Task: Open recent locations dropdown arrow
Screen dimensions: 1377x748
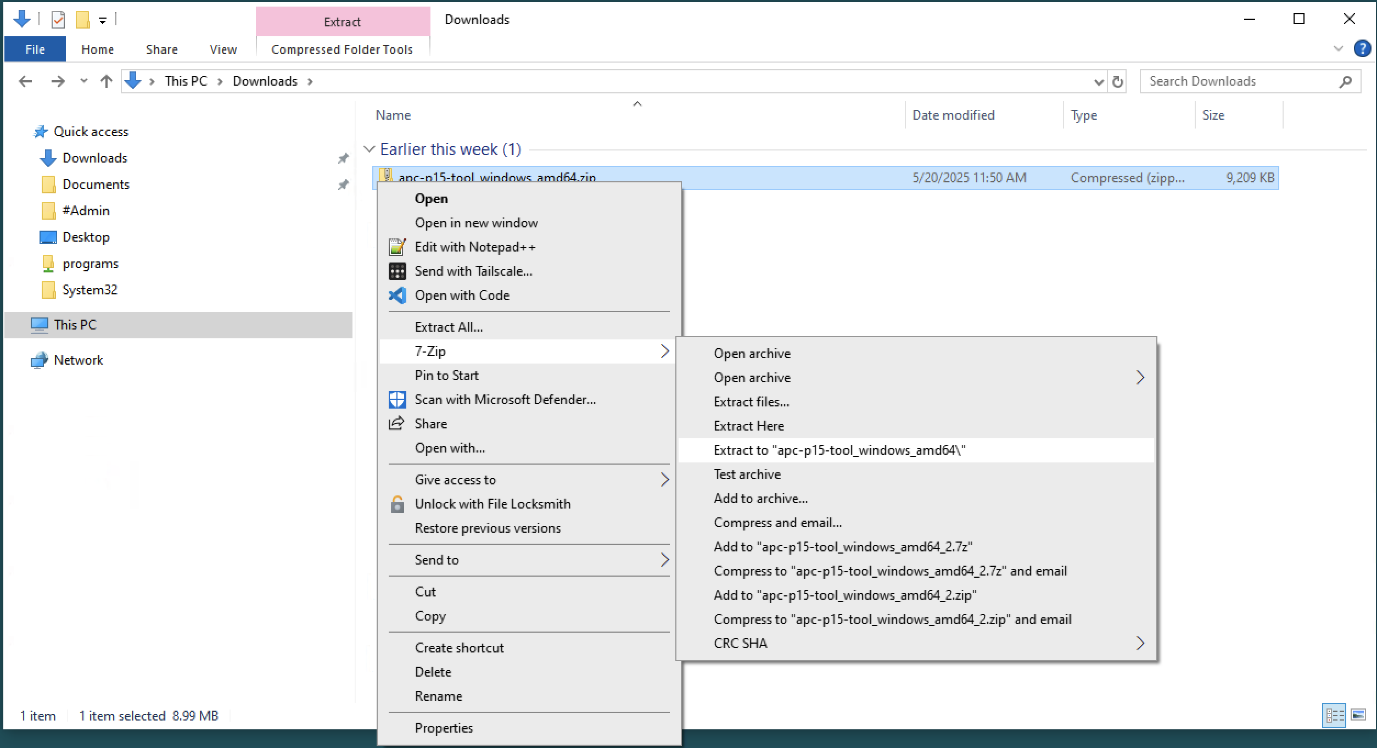Action: pos(83,81)
